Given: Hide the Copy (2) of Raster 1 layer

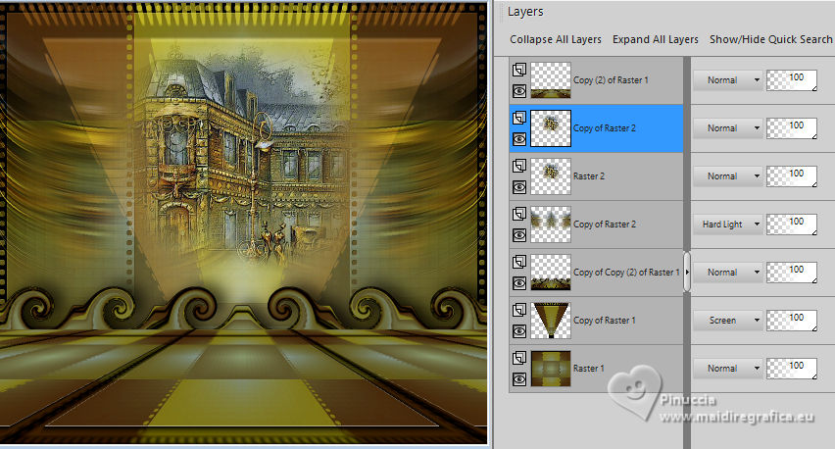Looking at the screenshot, I should [519, 91].
